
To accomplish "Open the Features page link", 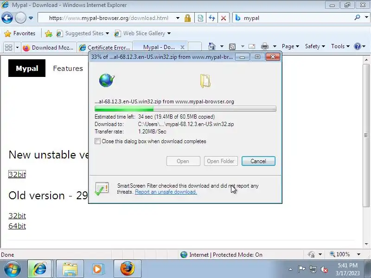I will [68, 69].
